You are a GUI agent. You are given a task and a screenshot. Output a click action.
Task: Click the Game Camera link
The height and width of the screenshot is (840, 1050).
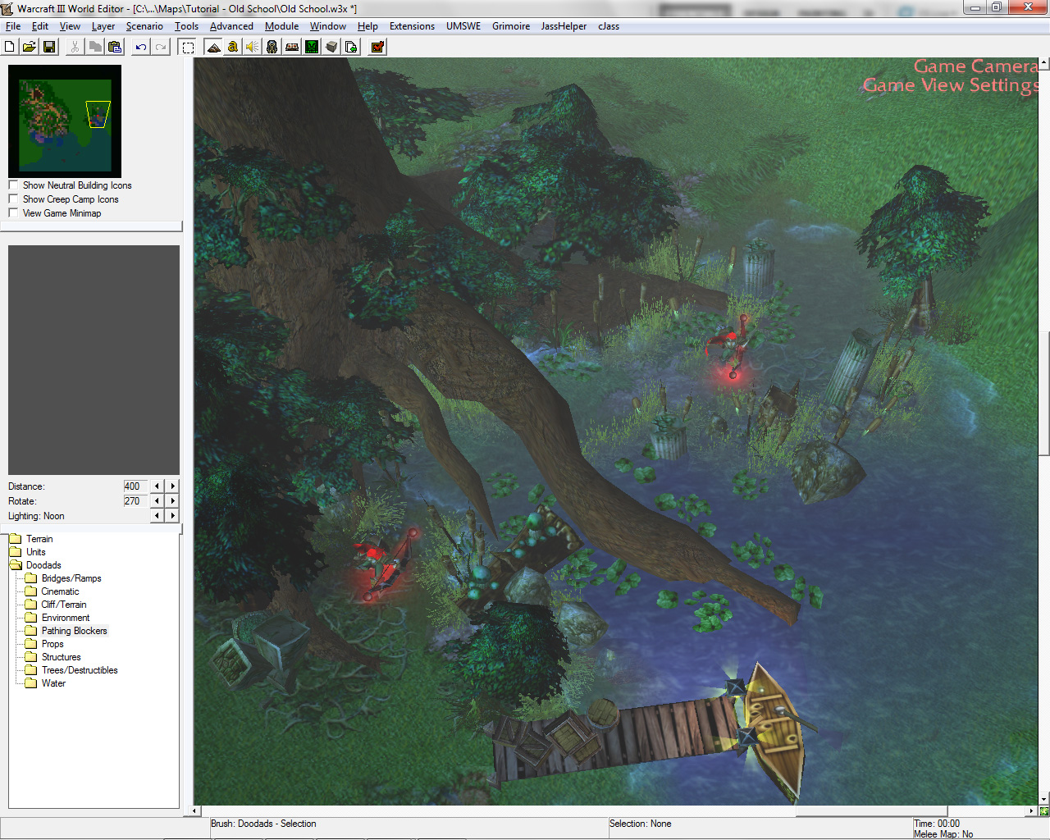point(975,66)
